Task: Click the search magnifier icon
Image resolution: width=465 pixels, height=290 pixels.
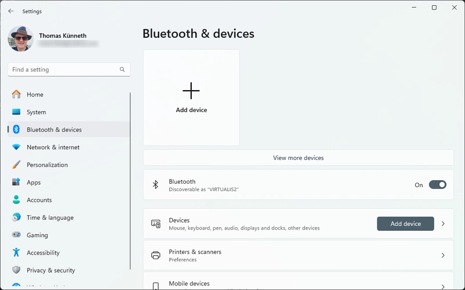Action: tap(122, 69)
